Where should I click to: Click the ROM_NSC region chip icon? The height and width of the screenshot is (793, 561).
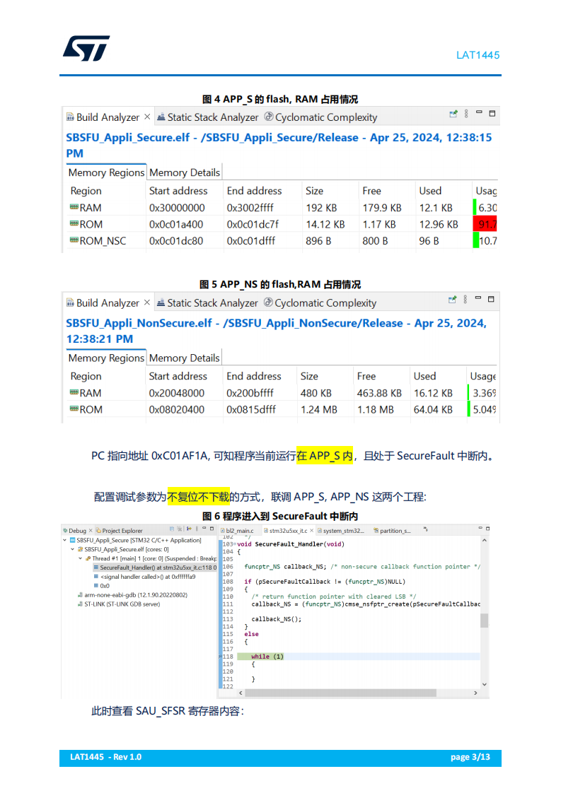74,241
